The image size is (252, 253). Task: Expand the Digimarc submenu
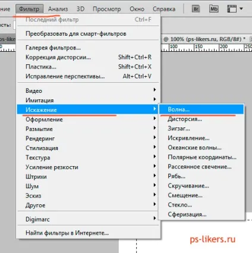(89, 219)
